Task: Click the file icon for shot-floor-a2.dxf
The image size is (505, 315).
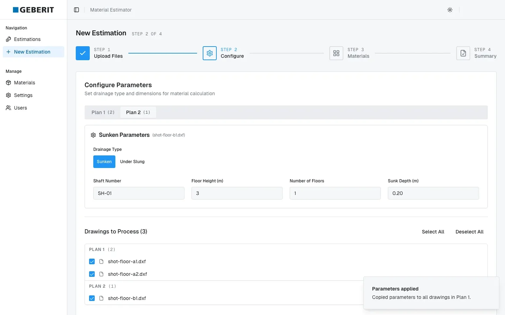Action: [x=101, y=274]
